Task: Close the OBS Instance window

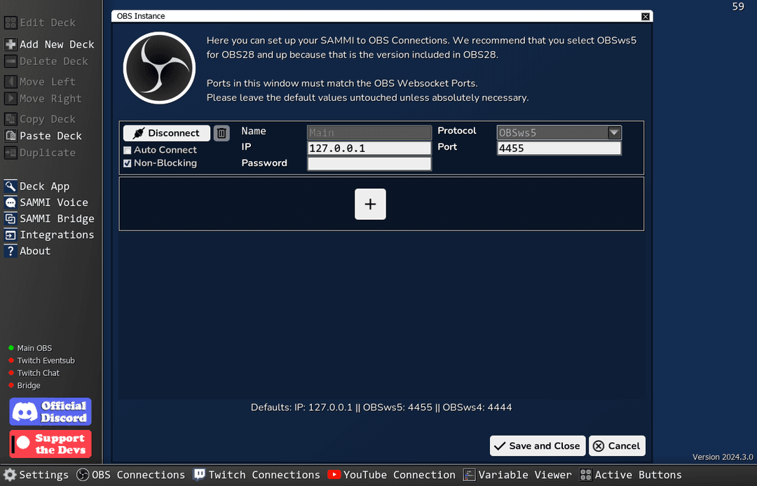Action: [x=646, y=16]
